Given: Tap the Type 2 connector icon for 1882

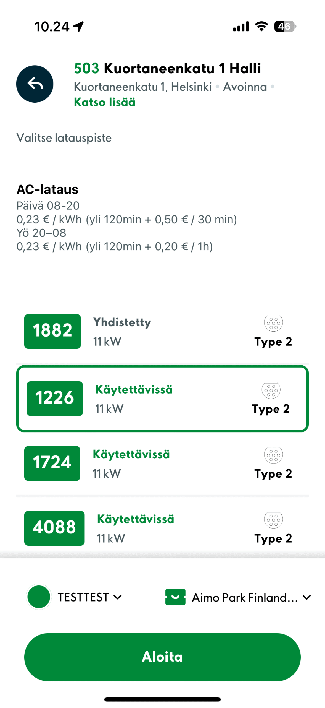Looking at the screenshot, I should 273,323.
